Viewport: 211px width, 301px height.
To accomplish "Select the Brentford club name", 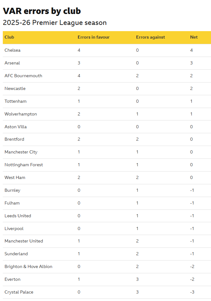I will (x=14, y=139).
